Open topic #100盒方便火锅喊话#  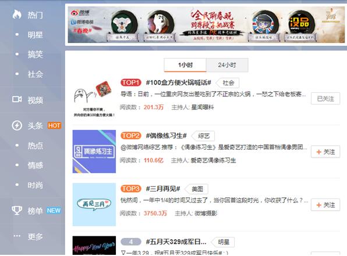[x=178, y=82]
